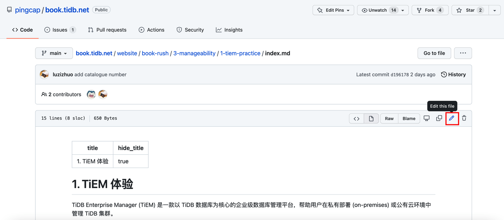Open file in GitHub Desktop icon
The image size is (504, 220).
click(426, 118)
